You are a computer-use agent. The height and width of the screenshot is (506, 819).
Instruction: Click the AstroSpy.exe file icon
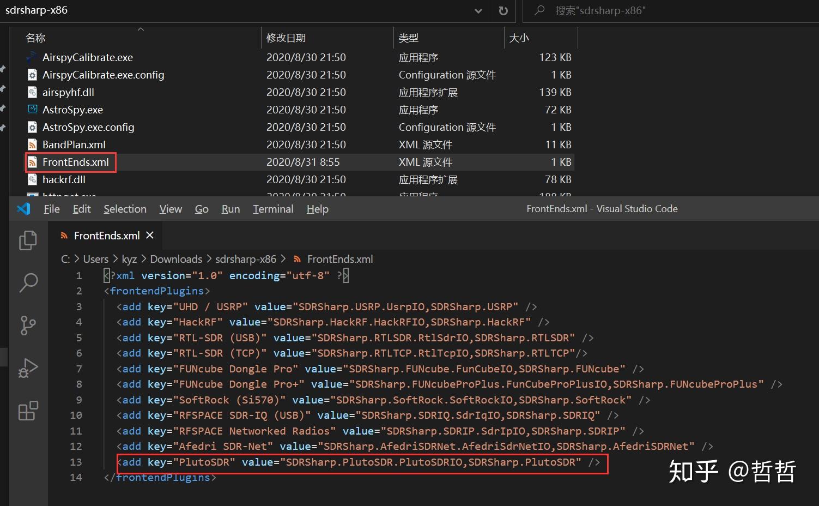point(32,109)
